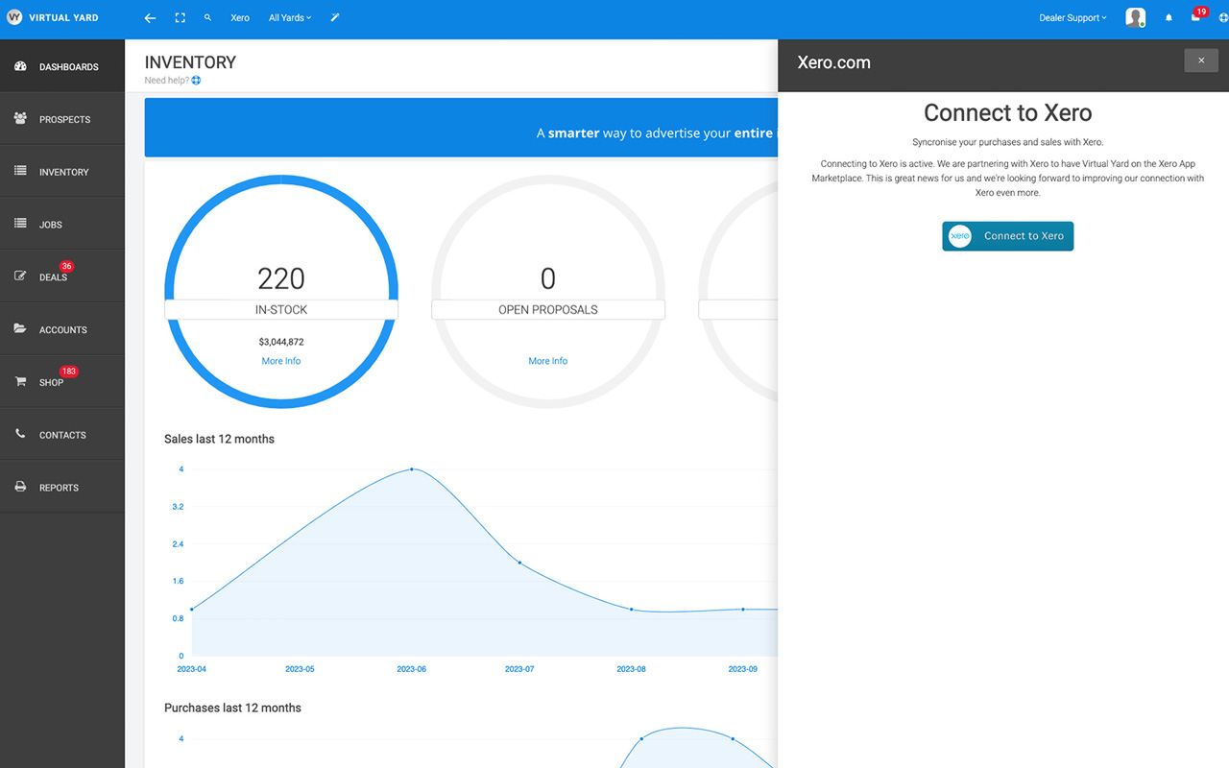This screenshot has width=1229, height=768.
Task: Open the Prospects menu
Action: (x=62, y=119)
